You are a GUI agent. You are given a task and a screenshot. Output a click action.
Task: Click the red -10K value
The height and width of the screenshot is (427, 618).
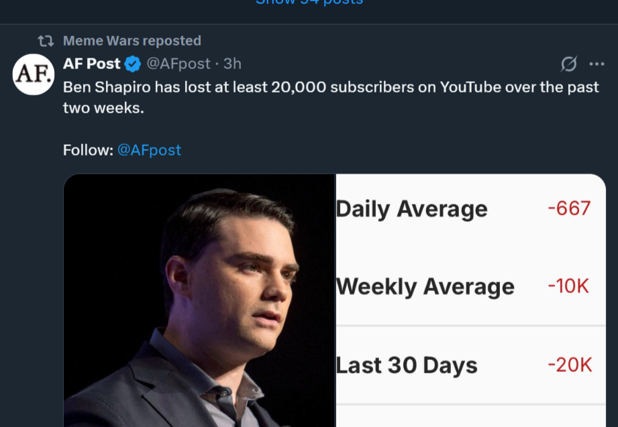point(568,286)
